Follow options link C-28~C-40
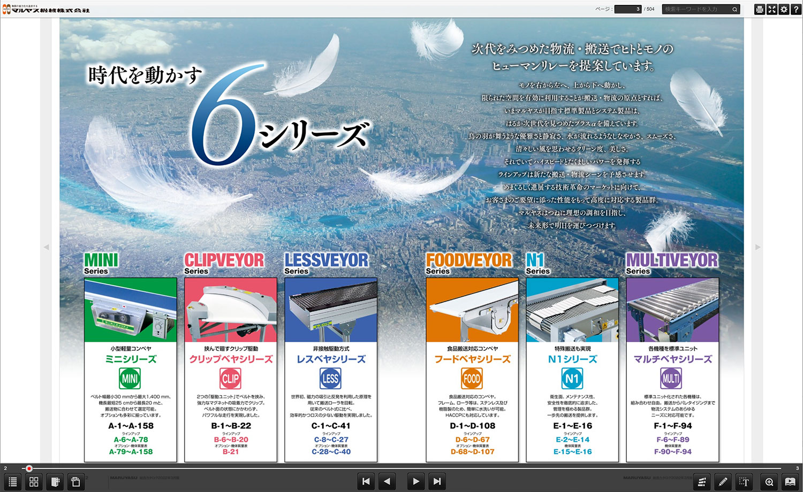 (x=331, y=451)
